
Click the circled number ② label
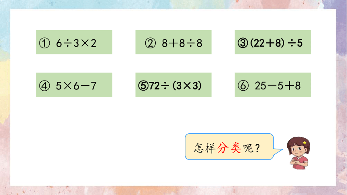(150, 43)
